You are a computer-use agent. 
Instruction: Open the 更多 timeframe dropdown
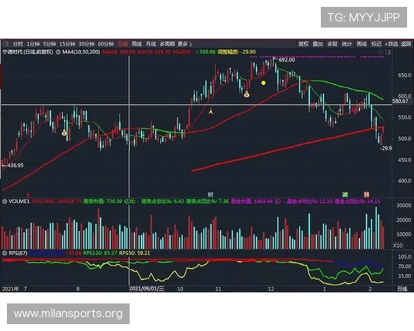coord(184,43)
